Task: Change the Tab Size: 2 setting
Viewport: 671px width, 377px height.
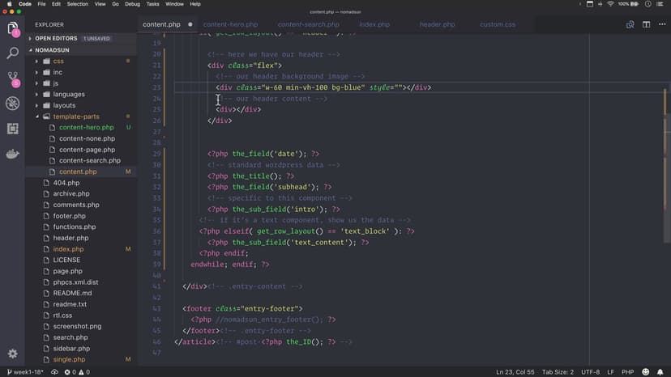Action: click(x=557, y=371)
